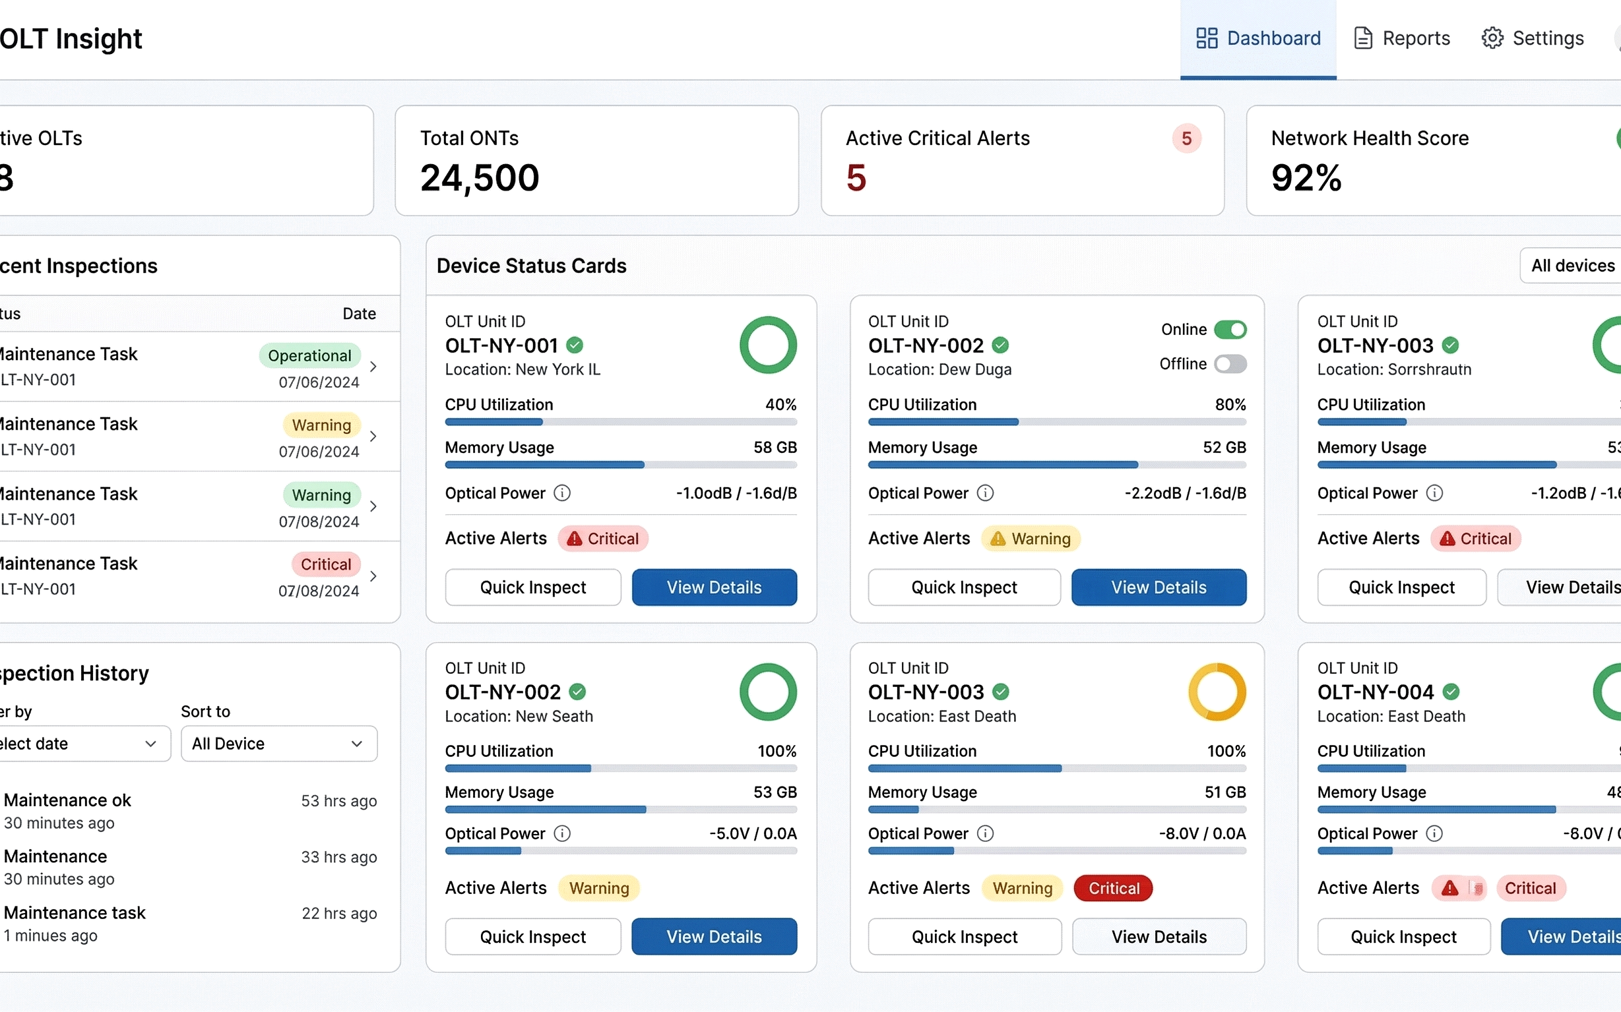Viewport: 1621px width, 1012px height.
Task: Click the red Critical pill on OLT-NY-003 alerts
Action: (x=1113, y=888)
